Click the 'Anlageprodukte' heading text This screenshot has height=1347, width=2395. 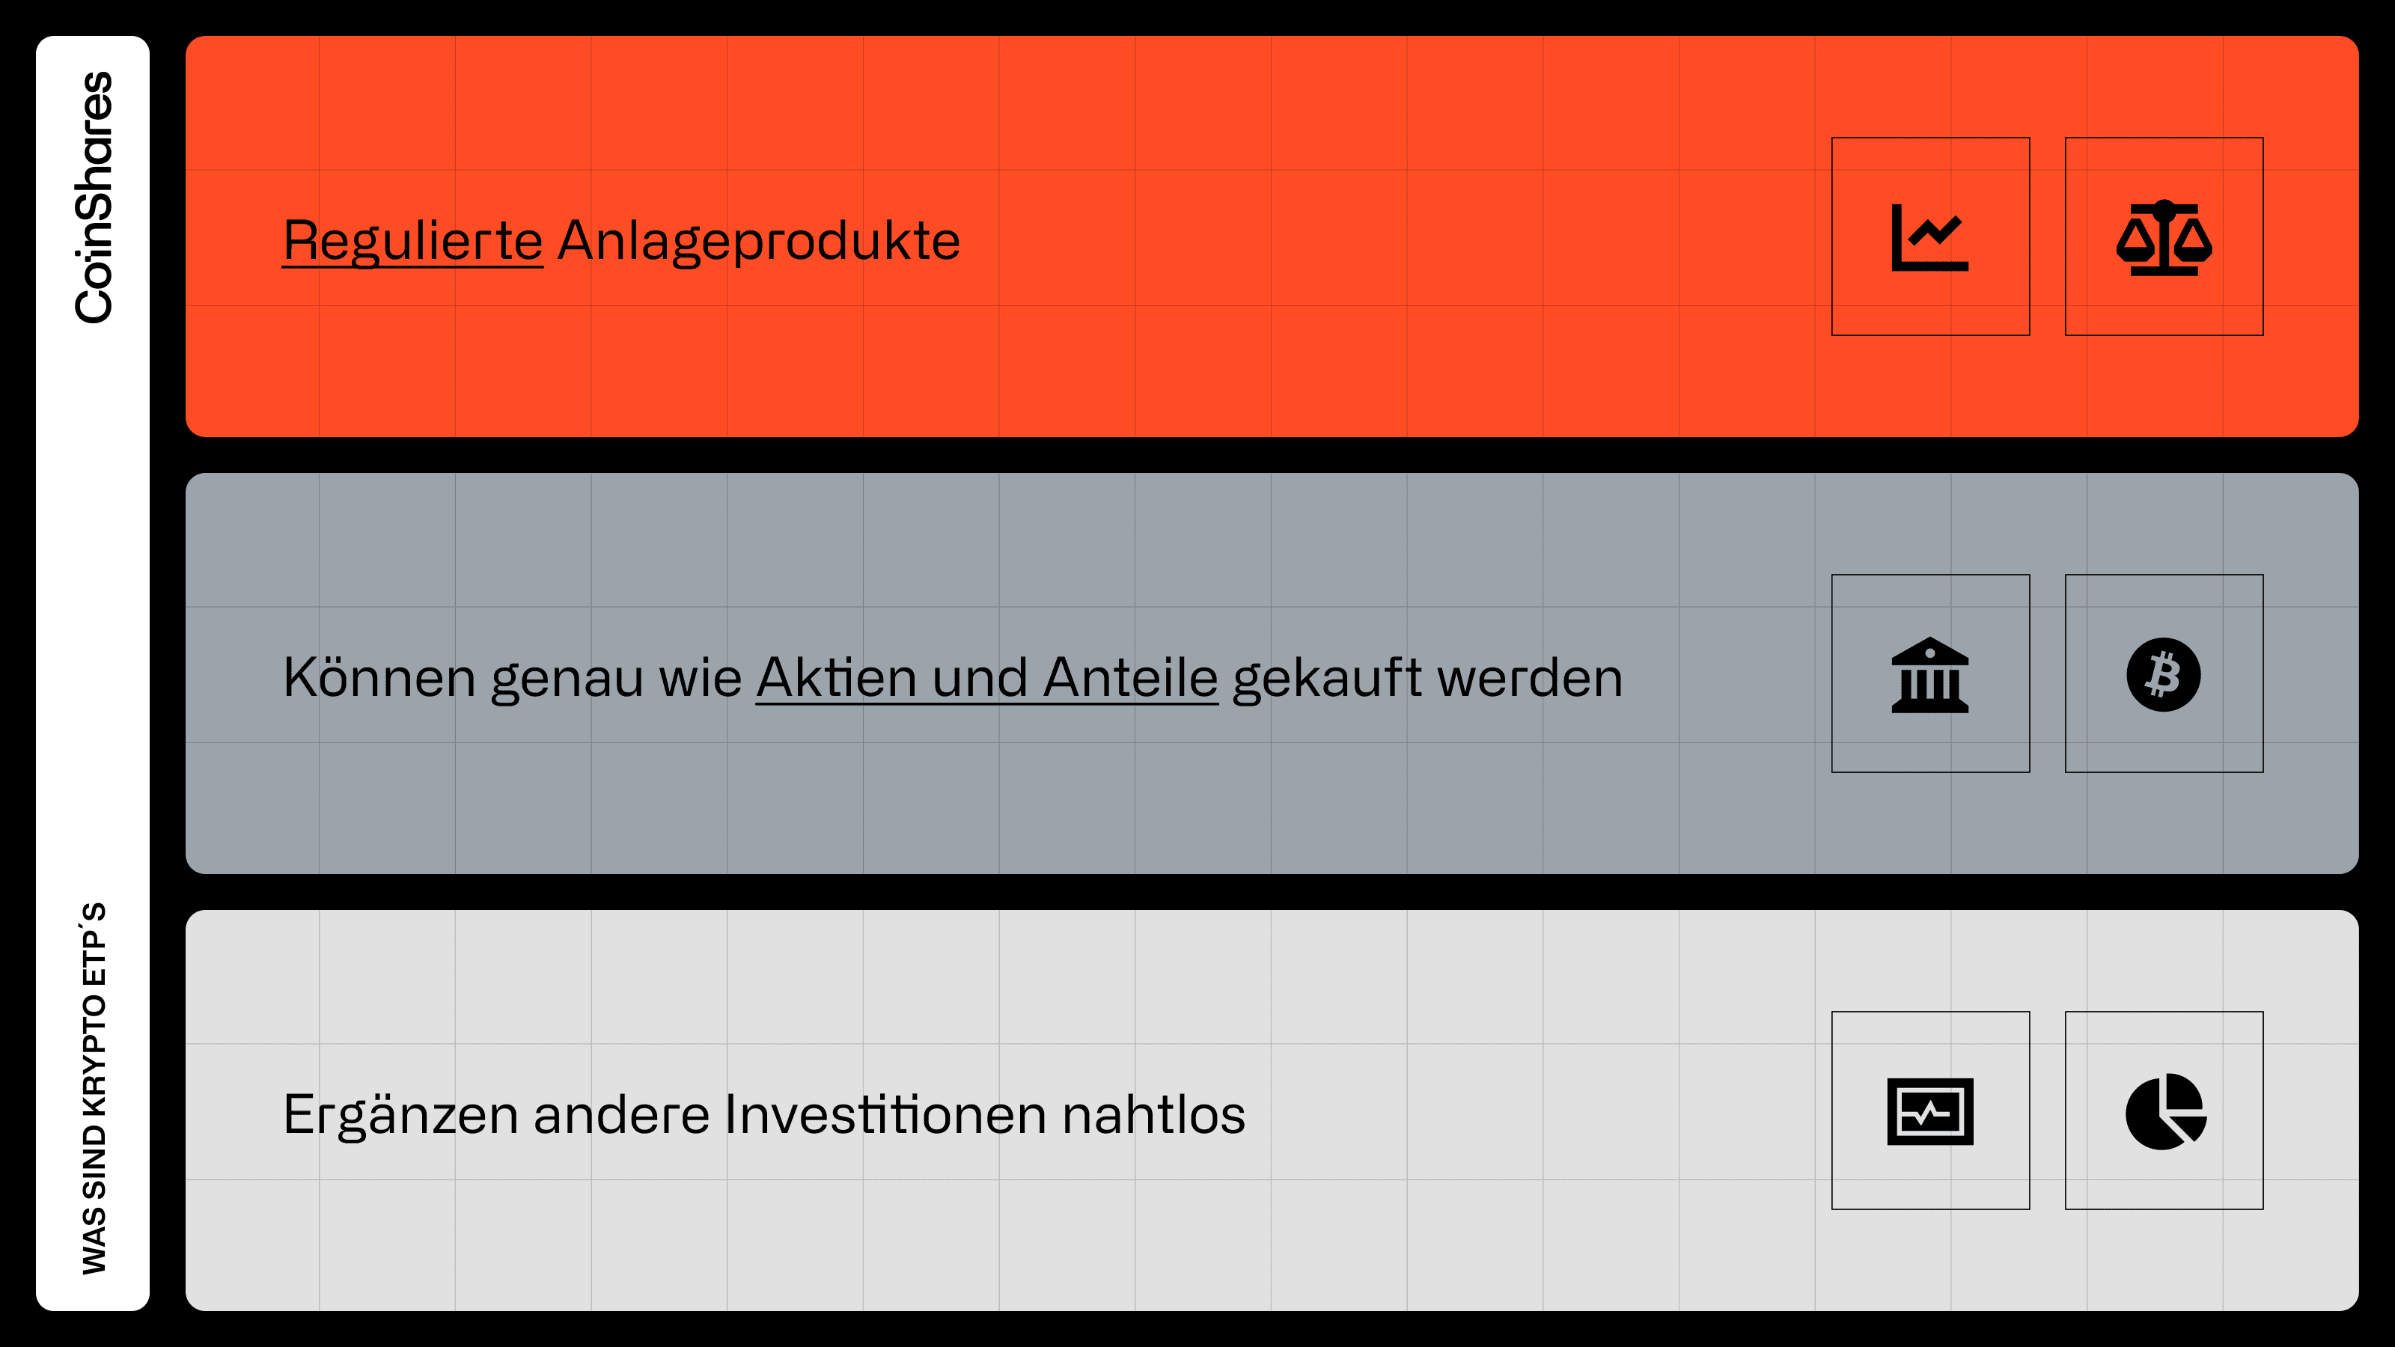click(x=759, y=242)
